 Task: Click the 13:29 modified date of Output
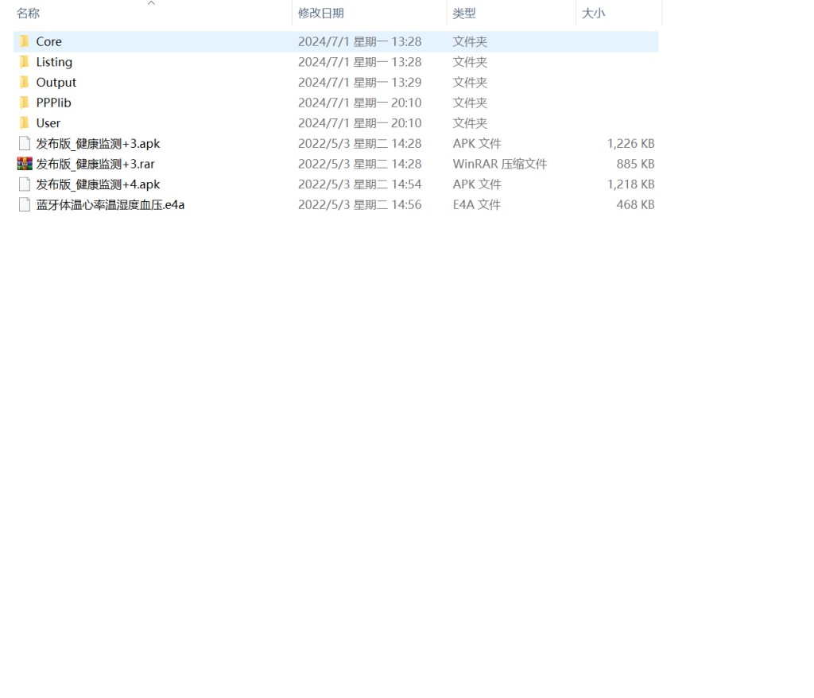click(x=359, y=83)
